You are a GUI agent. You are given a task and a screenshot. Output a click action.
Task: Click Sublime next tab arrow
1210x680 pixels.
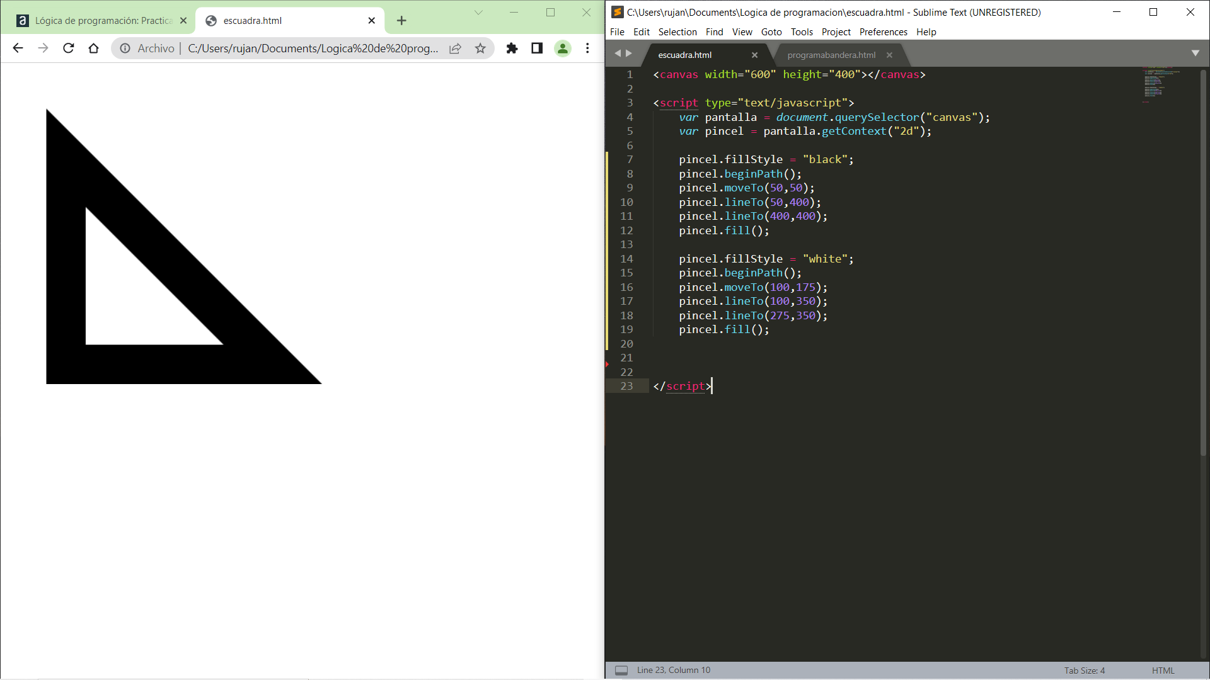[x=628, y=54]
